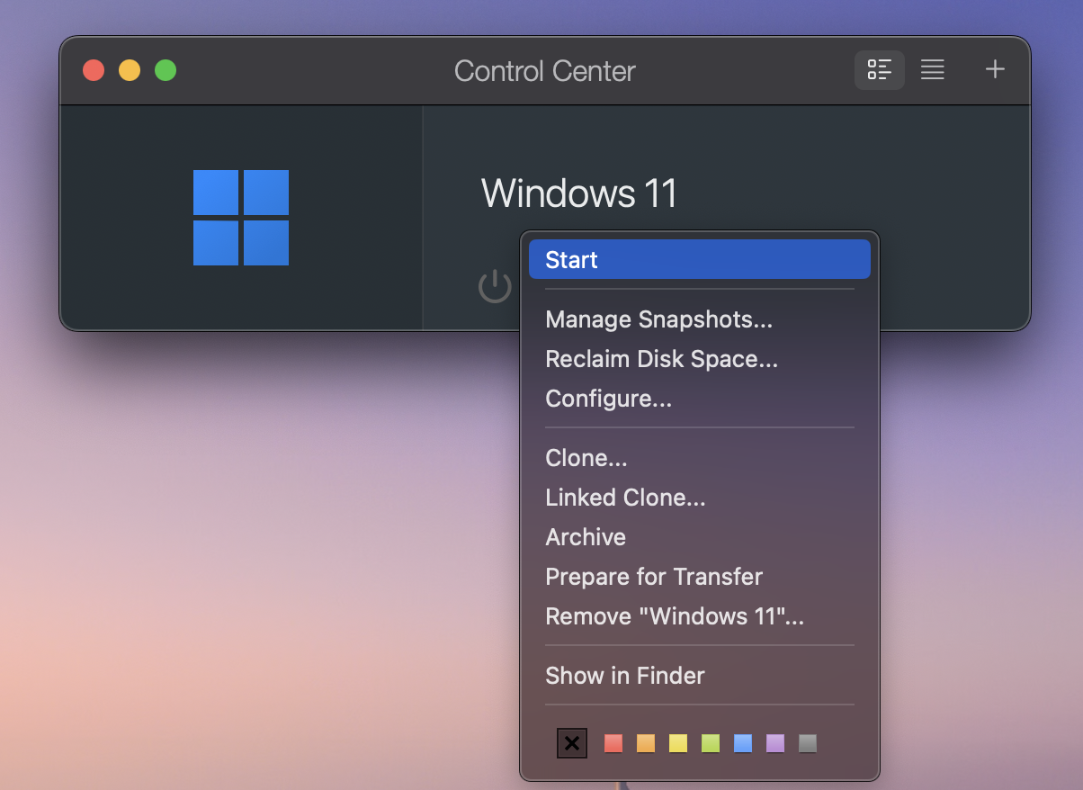Tag Windows 11 with the red color
Image resolution: width=1083 pixels, height=790 pixels.
click(x=613, y=743)
